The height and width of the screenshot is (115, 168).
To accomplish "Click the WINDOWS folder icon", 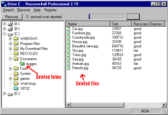I will tap(16, 38).
